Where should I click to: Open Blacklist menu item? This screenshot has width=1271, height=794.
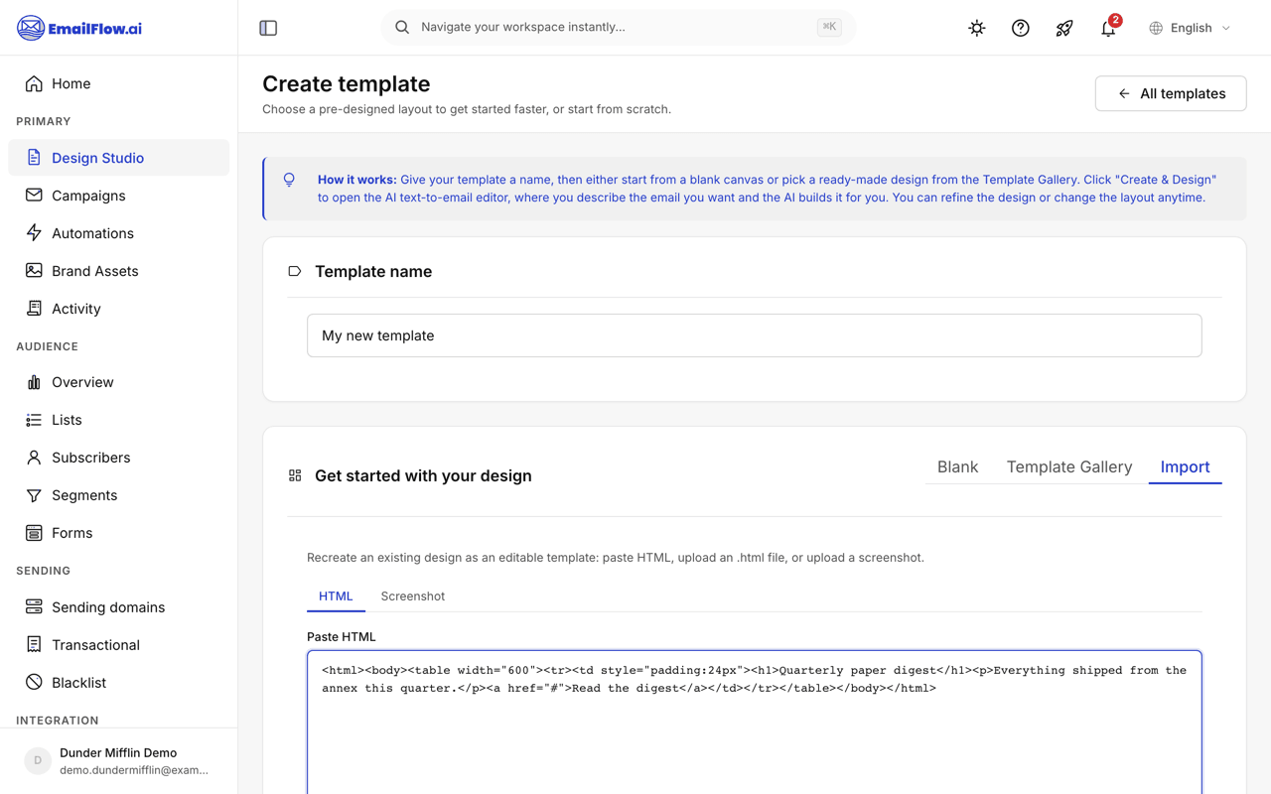[x=118, y=683]
